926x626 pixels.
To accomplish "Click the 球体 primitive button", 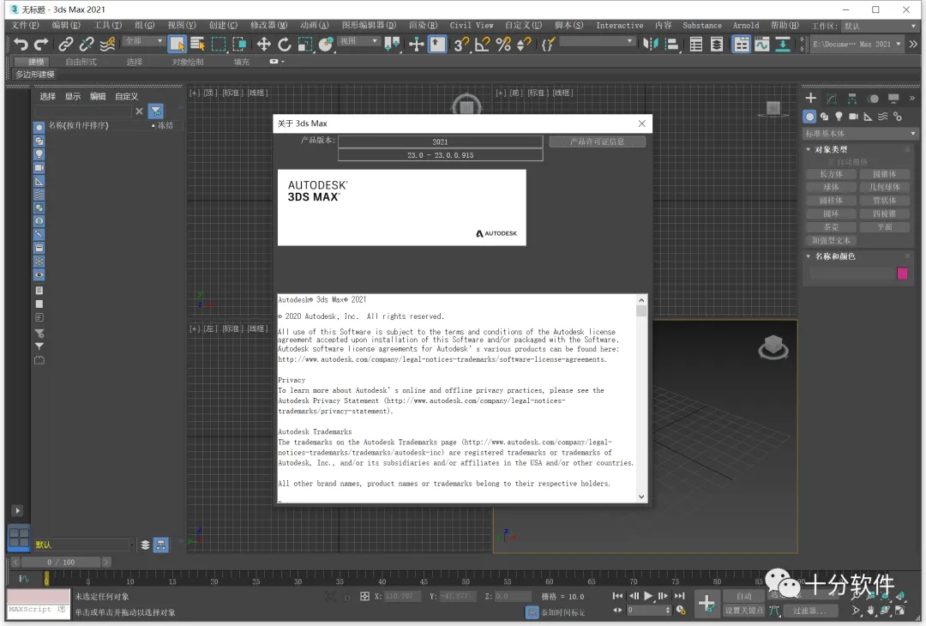I will pyautogui.click(x=831, y=187).
